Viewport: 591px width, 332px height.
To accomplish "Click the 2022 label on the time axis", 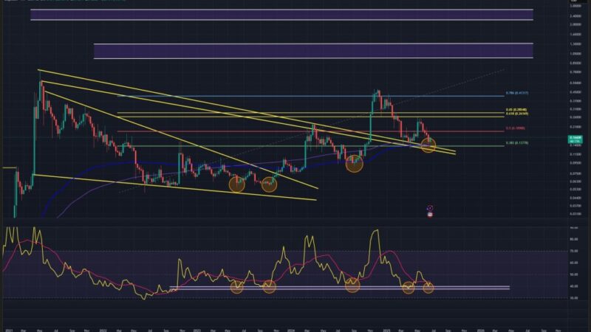I will coord(103,330).
